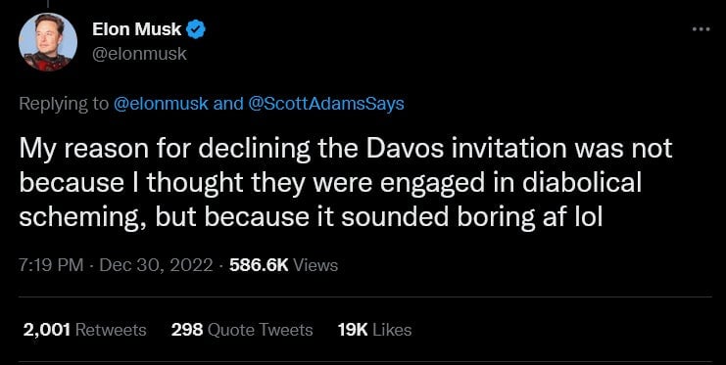Click the 'boring af lol' tweet line
The height and width of the screenshot is (365, 726).
tap(311, 218)
